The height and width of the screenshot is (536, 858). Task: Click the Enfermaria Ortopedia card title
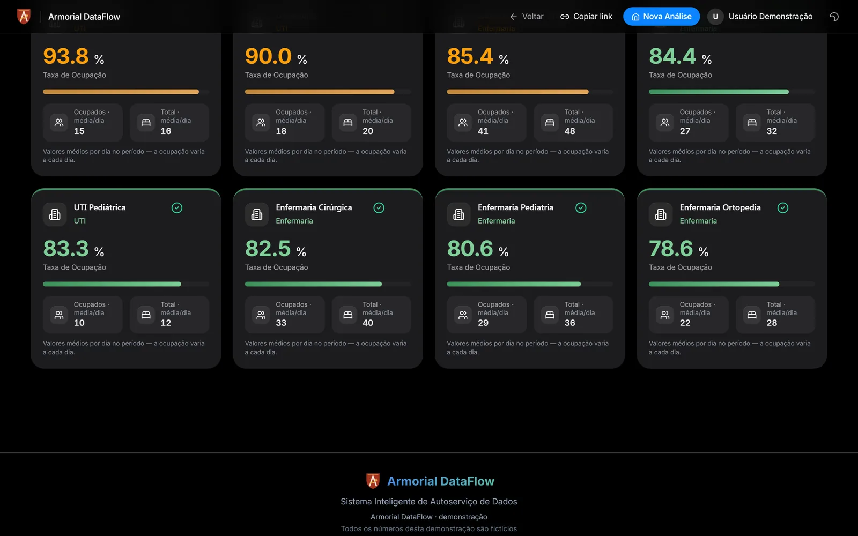click(720, 207)
